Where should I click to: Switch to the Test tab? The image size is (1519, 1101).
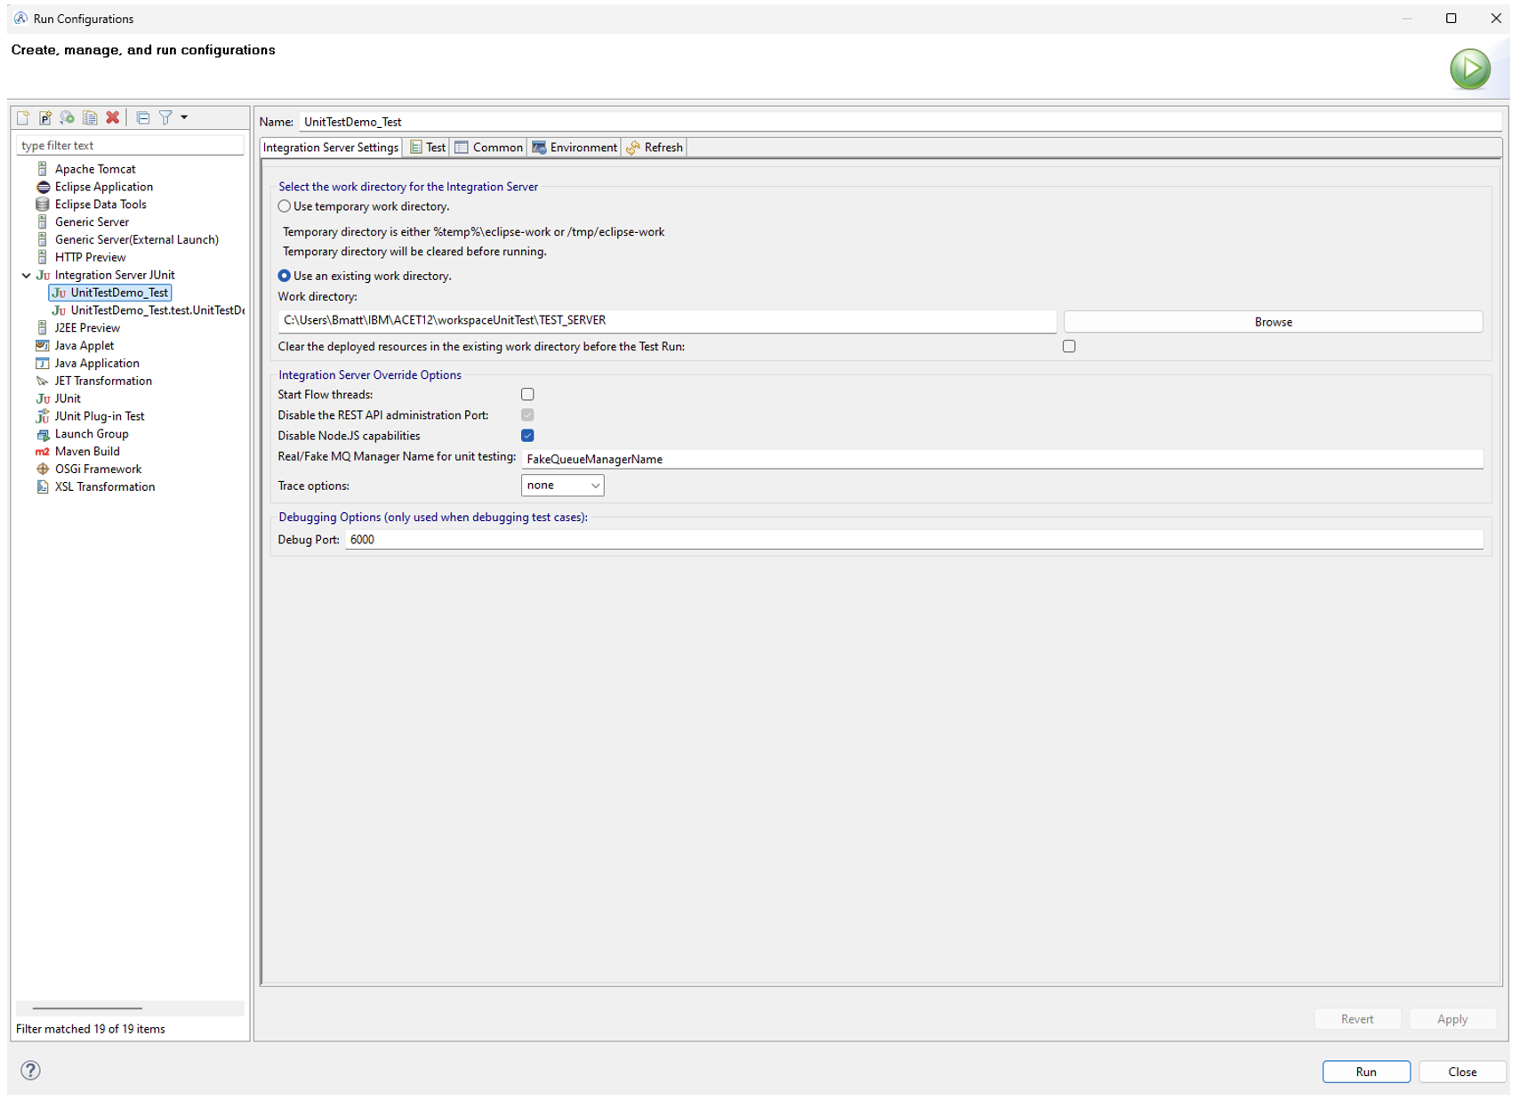point(428,148)
